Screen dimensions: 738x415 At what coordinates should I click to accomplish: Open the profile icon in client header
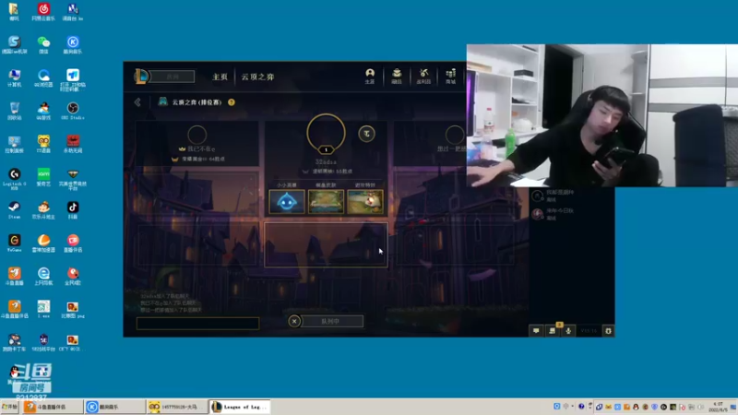point(370,76)
